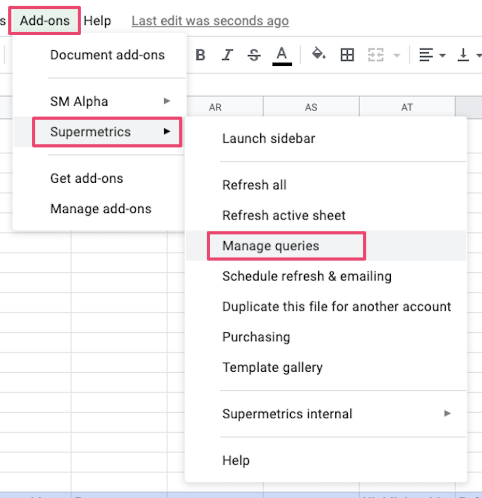The width and height of the screenshot is (482, 498).
Task: Open the Add-ons menu
Action: pos(45,21)
